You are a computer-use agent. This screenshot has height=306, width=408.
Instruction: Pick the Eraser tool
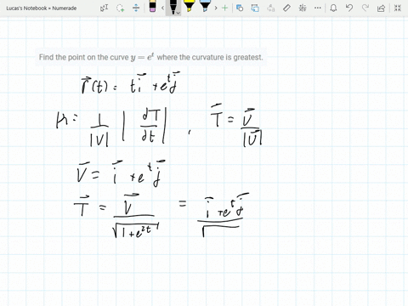tap(152, 7)
